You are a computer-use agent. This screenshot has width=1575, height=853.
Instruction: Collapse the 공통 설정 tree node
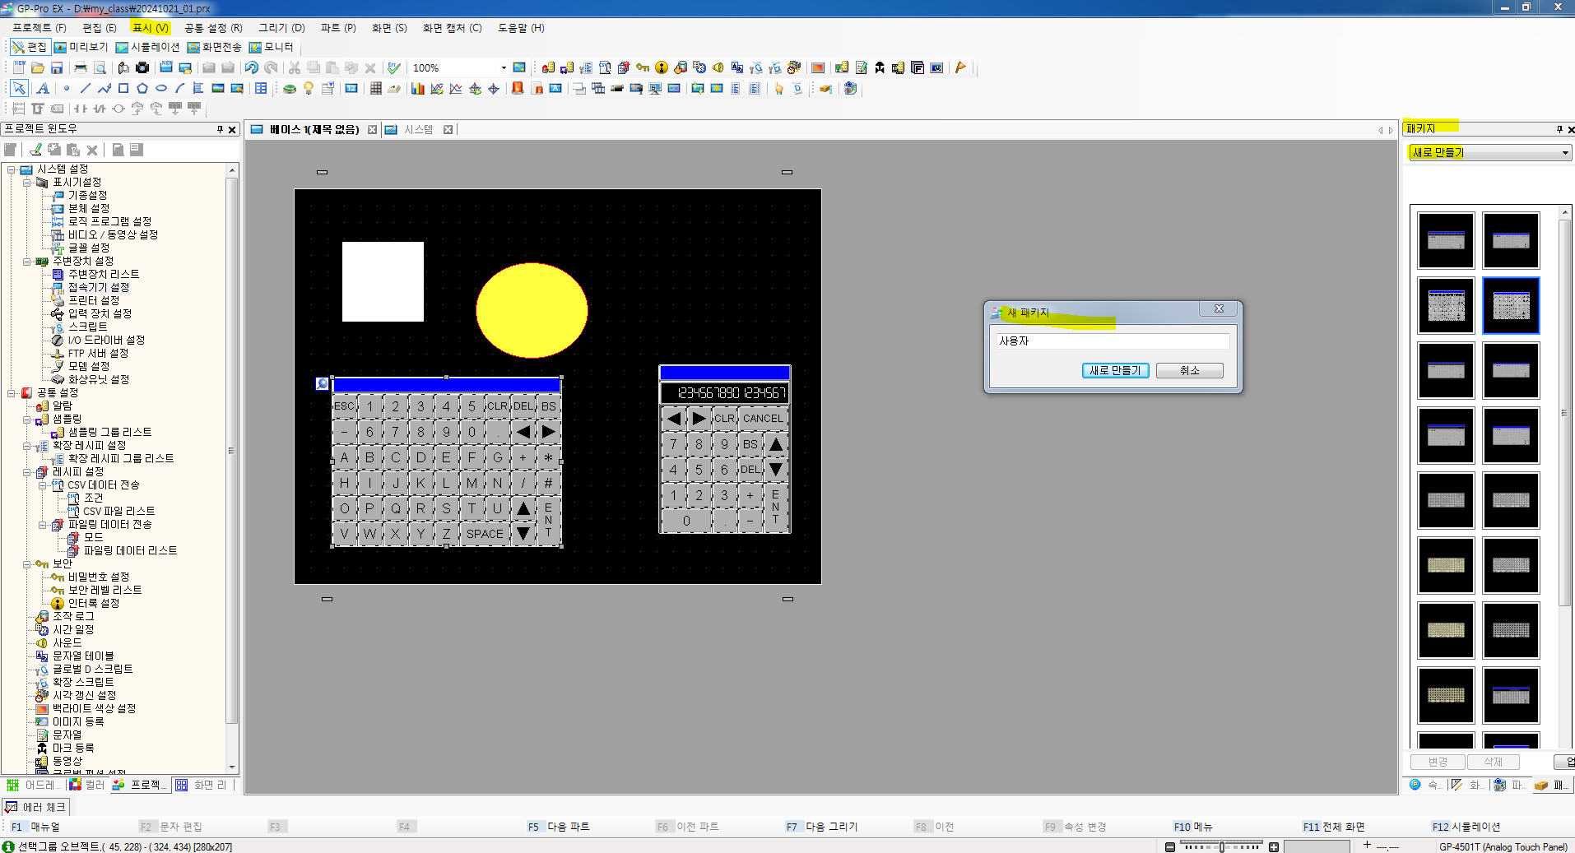(x=12, y=393)
